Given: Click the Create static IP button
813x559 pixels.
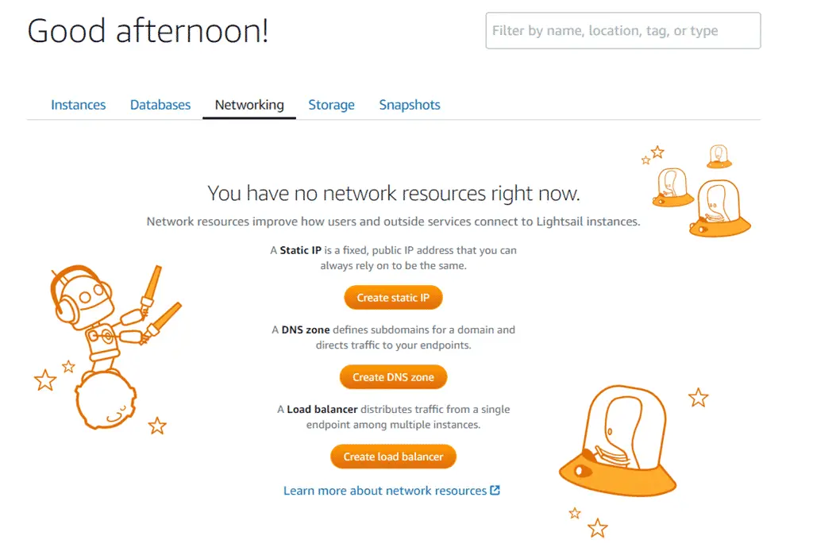Looking at the screenshot, I should 393,298.
